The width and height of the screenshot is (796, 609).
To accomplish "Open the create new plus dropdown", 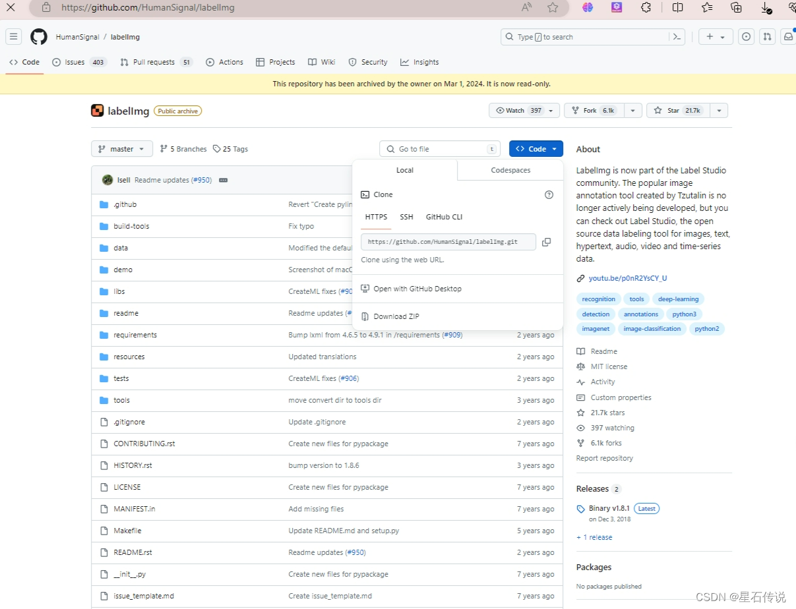I will pyautogui.click(x=716, y=37).
